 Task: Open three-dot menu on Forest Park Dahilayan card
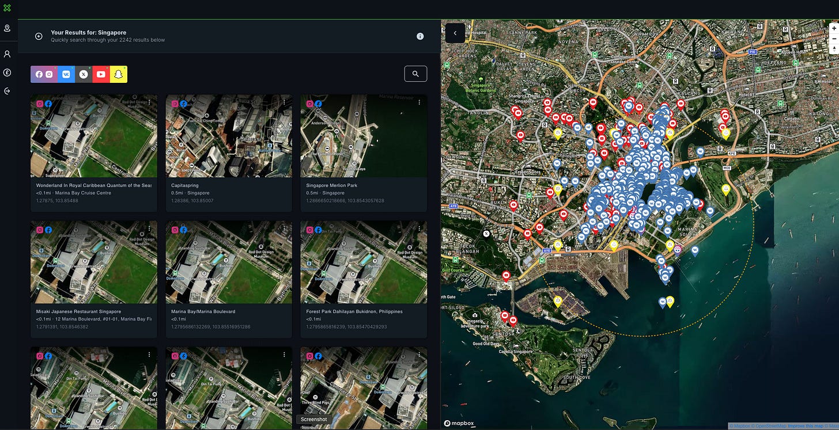pyautogui.click(x=419, y=229)
